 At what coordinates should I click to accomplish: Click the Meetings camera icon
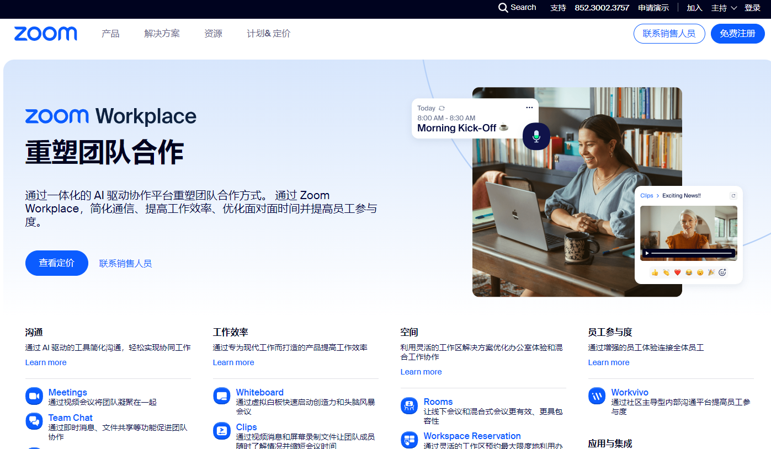click(34, 396)
